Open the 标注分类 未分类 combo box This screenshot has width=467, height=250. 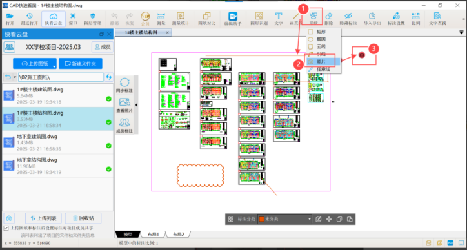click(x=284, y=219)
